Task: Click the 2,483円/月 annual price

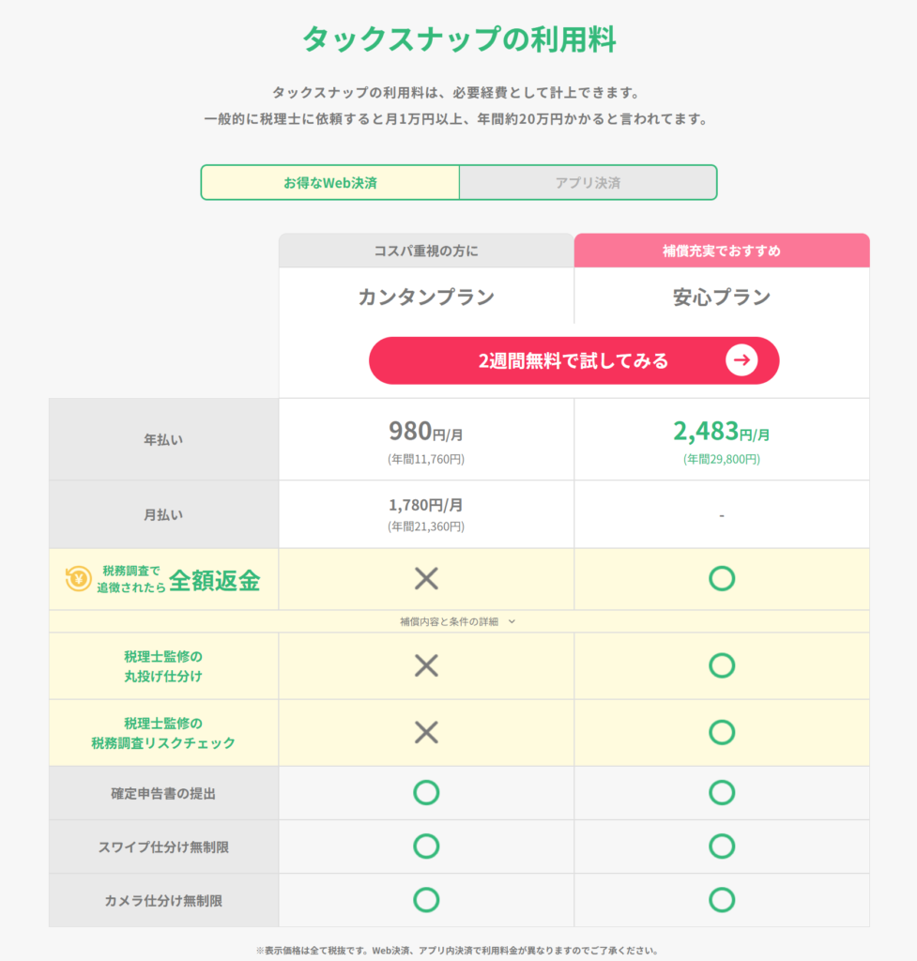Action: click(721, 433)
